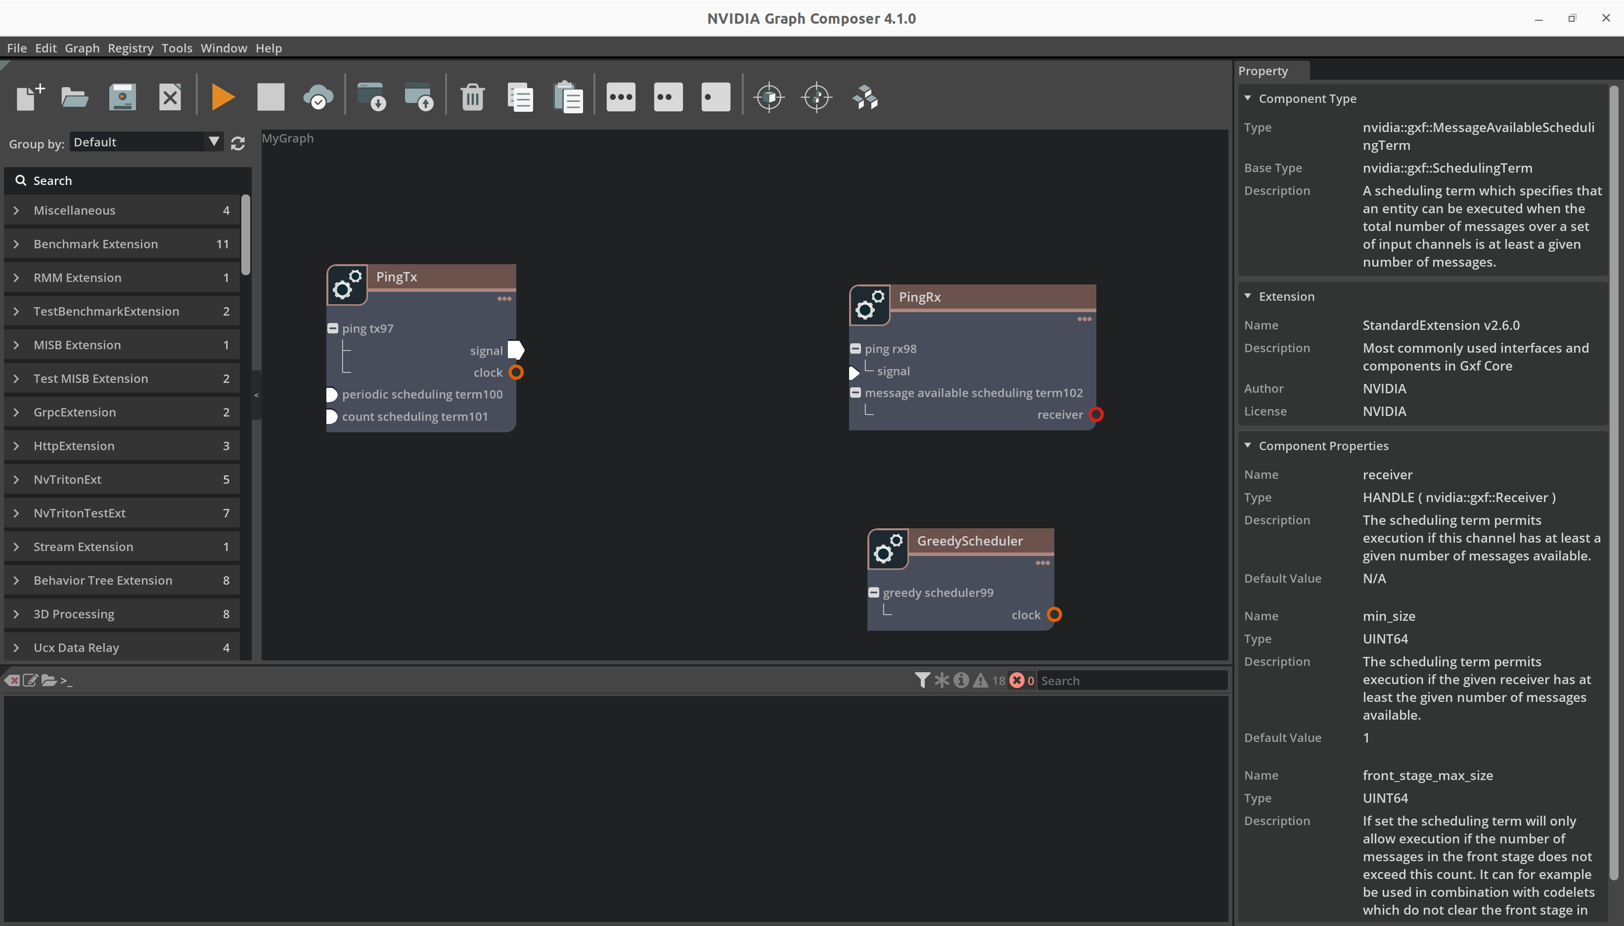Screen dimensions: 1624x926
Task: Collapse the Component Properties section
Action: tap(1248, 445)
